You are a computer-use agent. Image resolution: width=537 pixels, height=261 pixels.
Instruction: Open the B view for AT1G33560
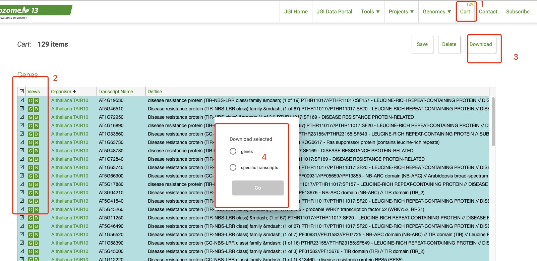click(36, 134)
